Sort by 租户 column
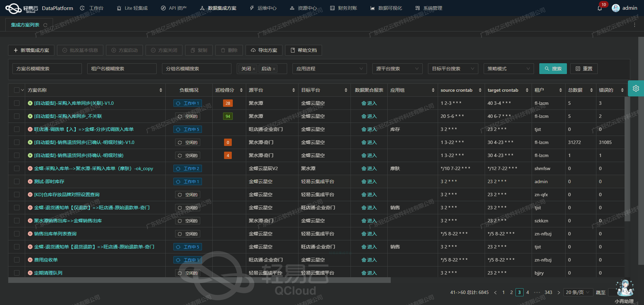The width and height of the screenshot is (644, 305). 560,90
